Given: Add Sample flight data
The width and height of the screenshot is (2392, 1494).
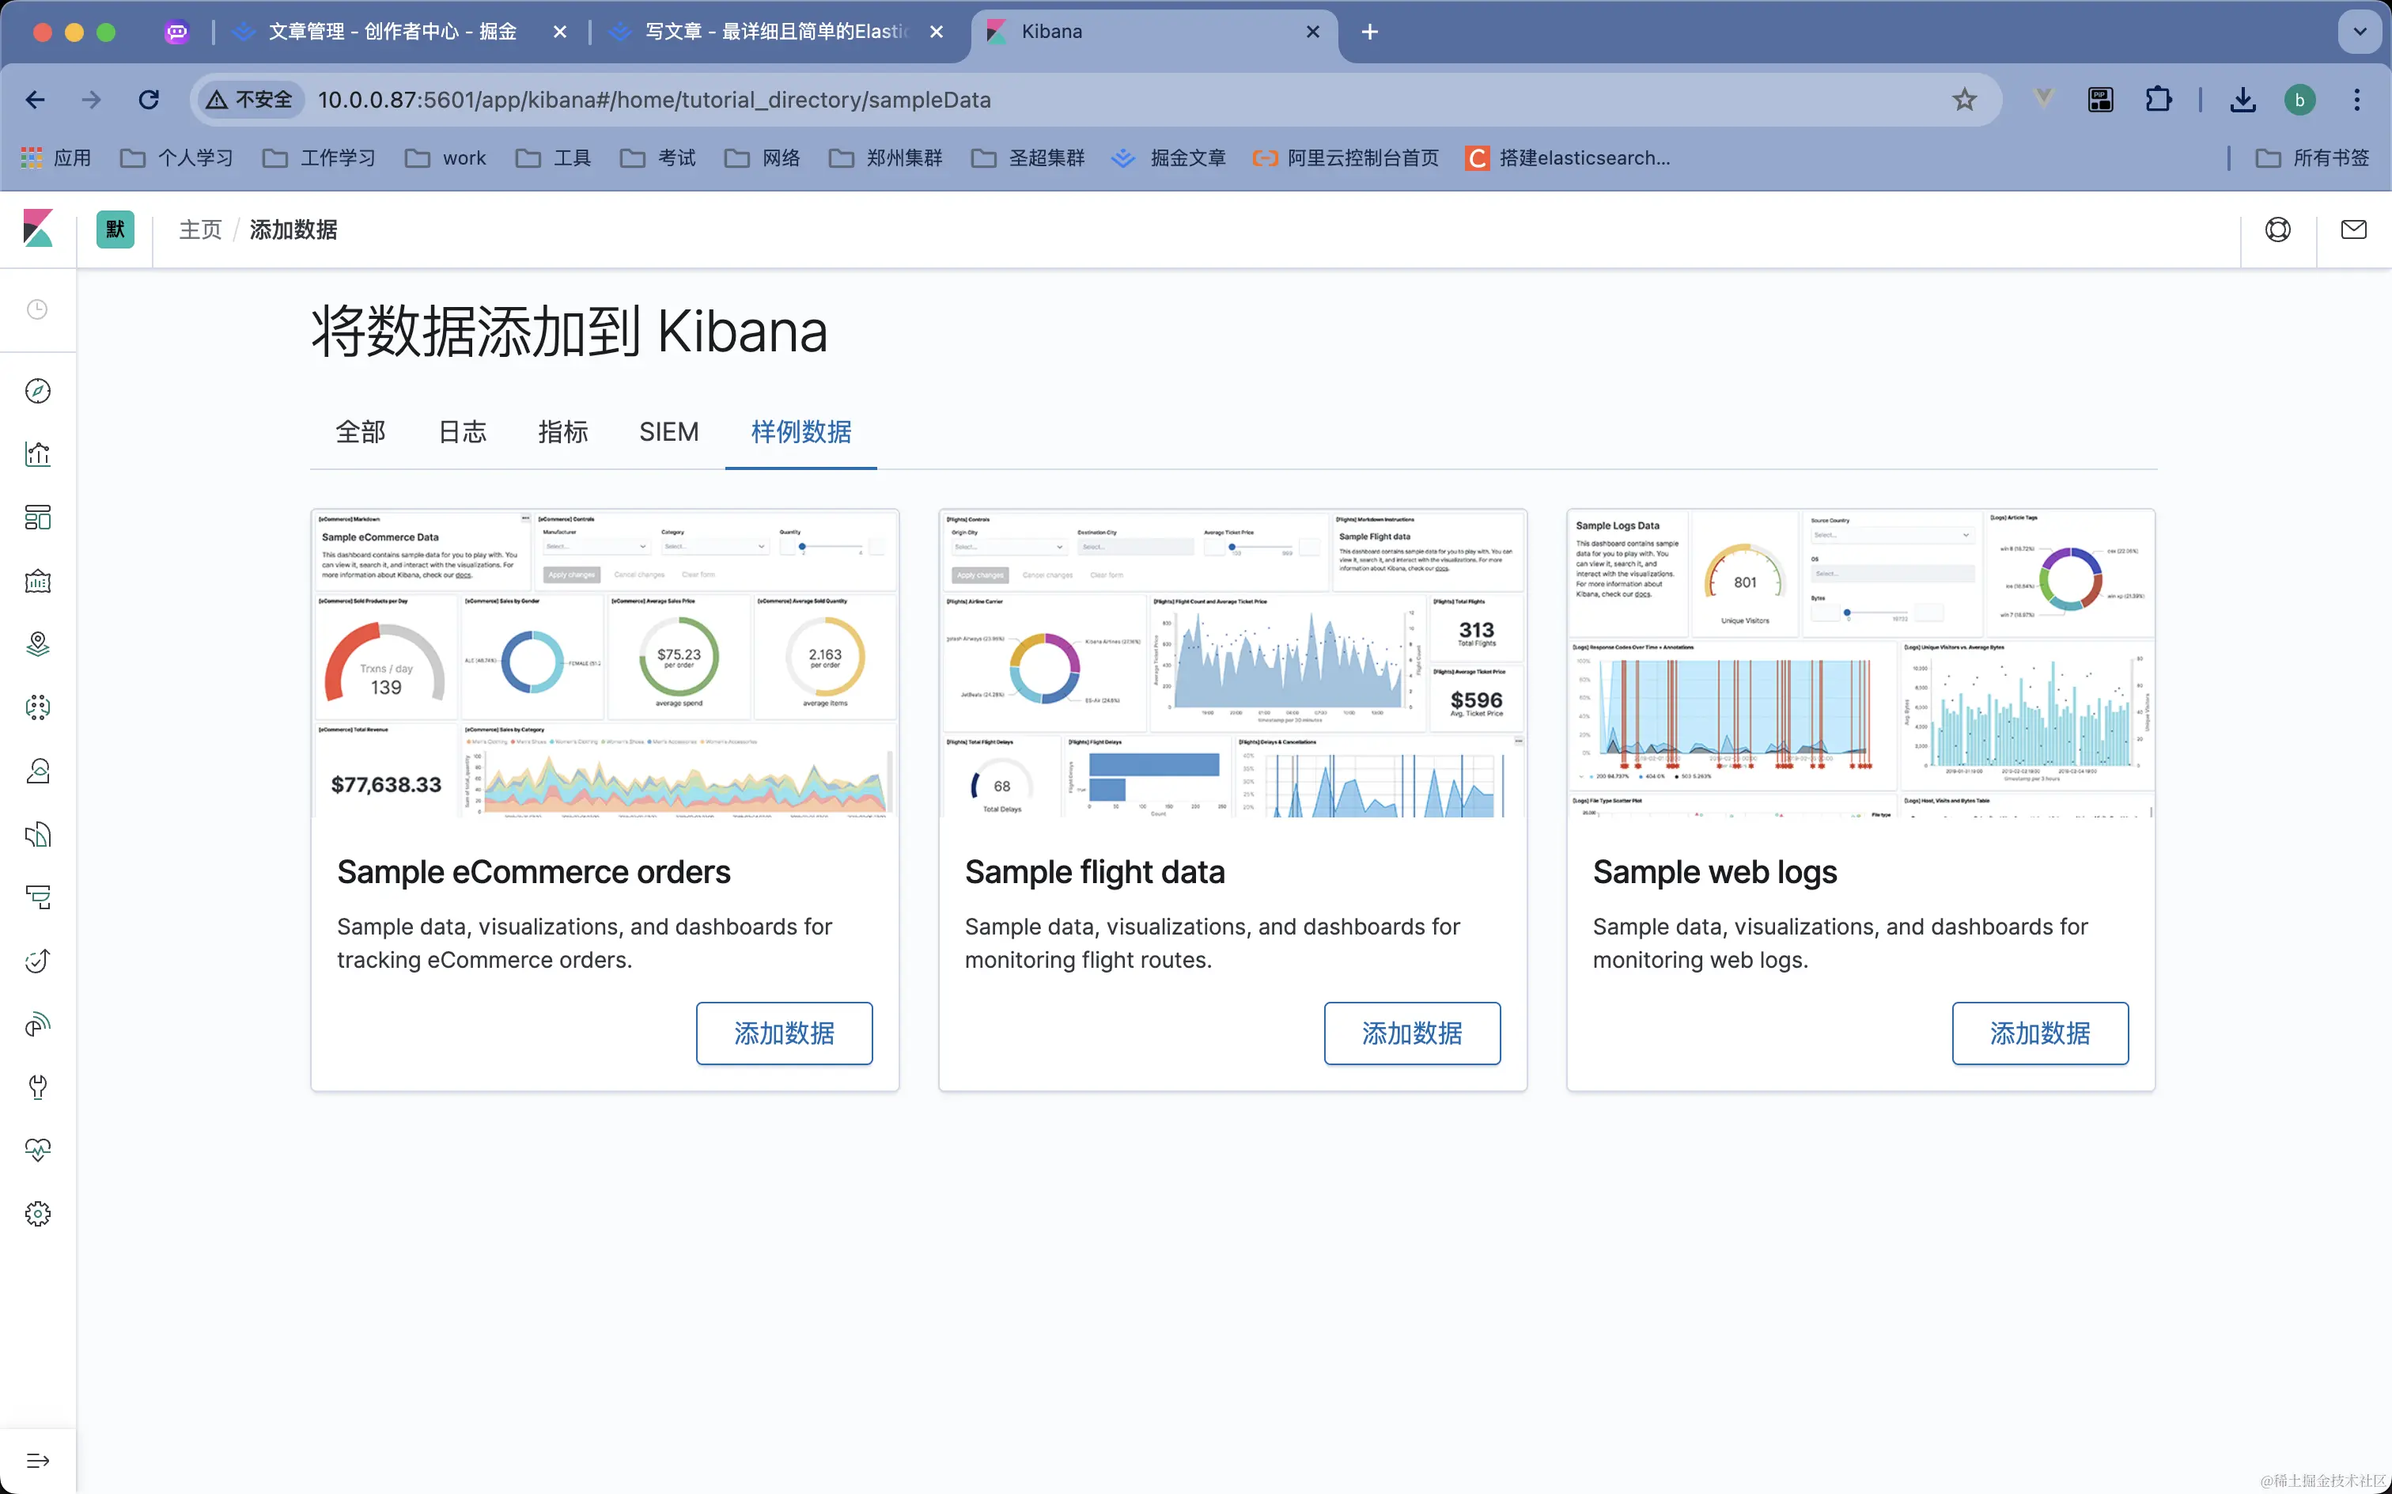Looking at the screenshot, I should (x=1412, y=1033).
